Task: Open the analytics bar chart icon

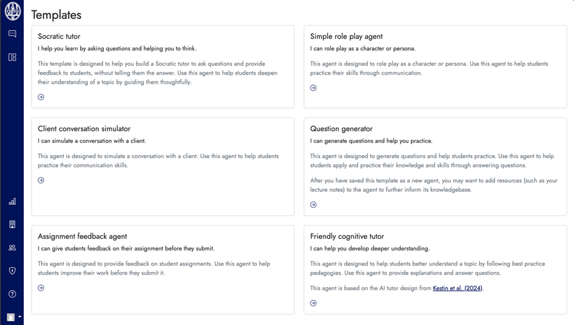Action: [12, 202]
